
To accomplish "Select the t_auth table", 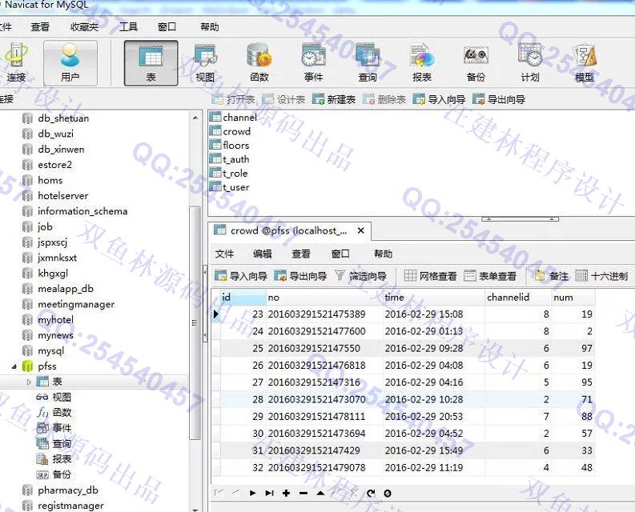I will (x=230, y=159).
